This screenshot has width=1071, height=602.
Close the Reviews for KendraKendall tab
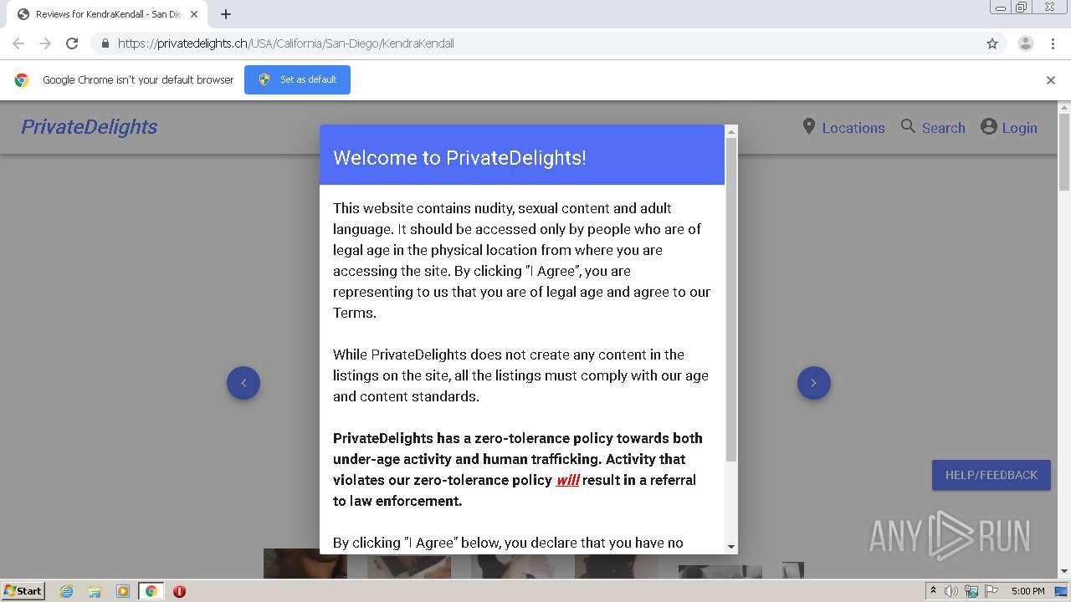point(194,14)
